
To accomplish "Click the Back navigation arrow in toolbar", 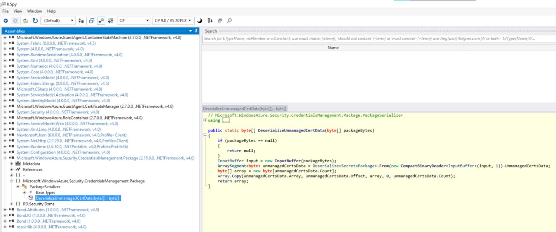I will (x=6, y=21).
